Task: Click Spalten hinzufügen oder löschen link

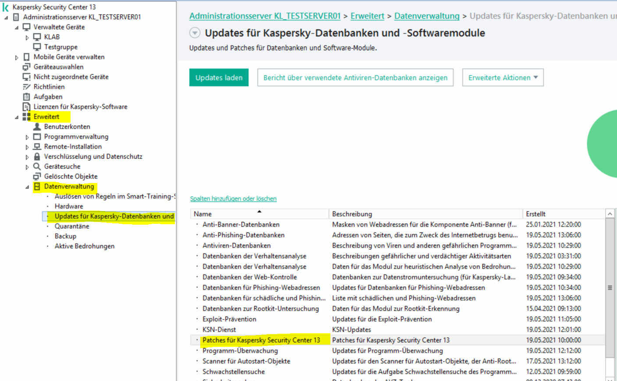Action: point(233,199)
